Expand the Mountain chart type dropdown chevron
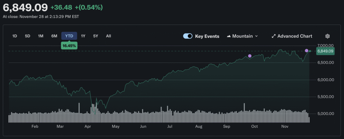This screenshot has height=139, width=344. 257,36
